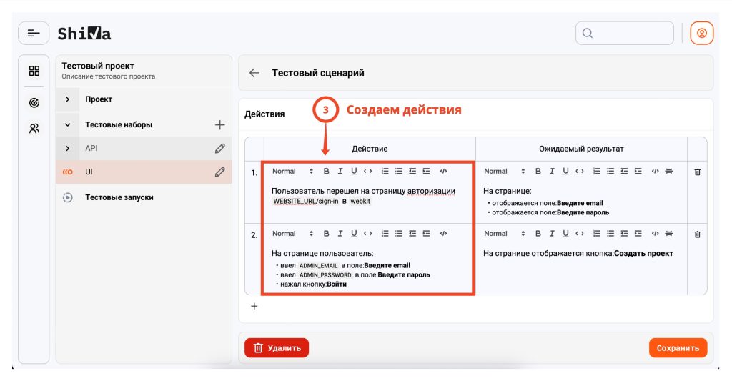
Task: Toggle italic in step 2 action toolbar
Action: [x=340, y=234]
